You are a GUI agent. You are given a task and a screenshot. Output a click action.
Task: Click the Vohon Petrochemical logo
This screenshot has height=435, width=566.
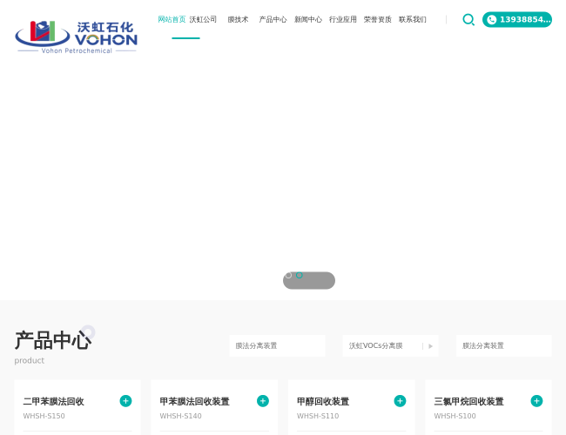tap(76, 37)
